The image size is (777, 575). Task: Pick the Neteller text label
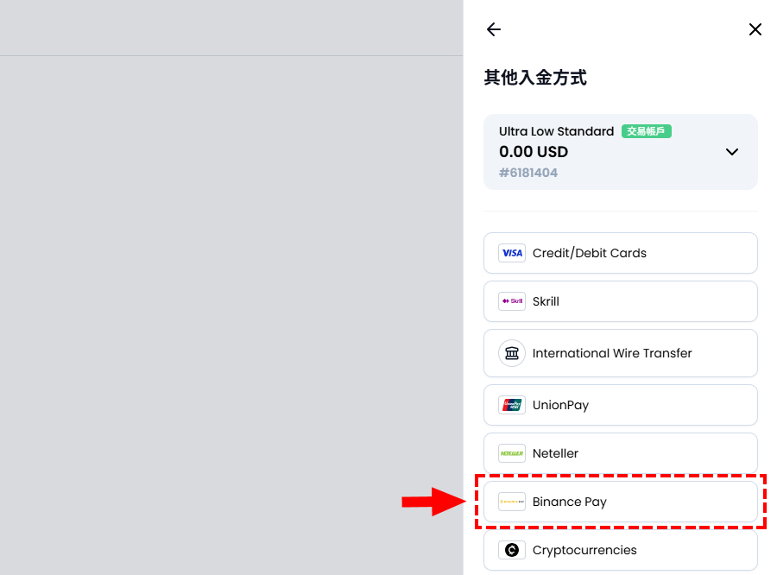tap(555, 453)
